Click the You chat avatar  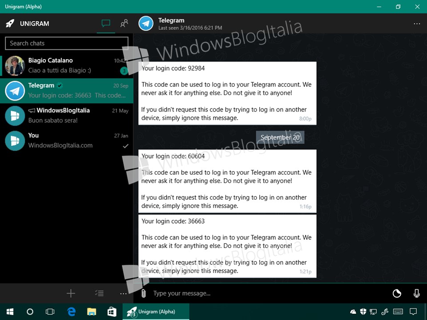click(x=15, y=141)
